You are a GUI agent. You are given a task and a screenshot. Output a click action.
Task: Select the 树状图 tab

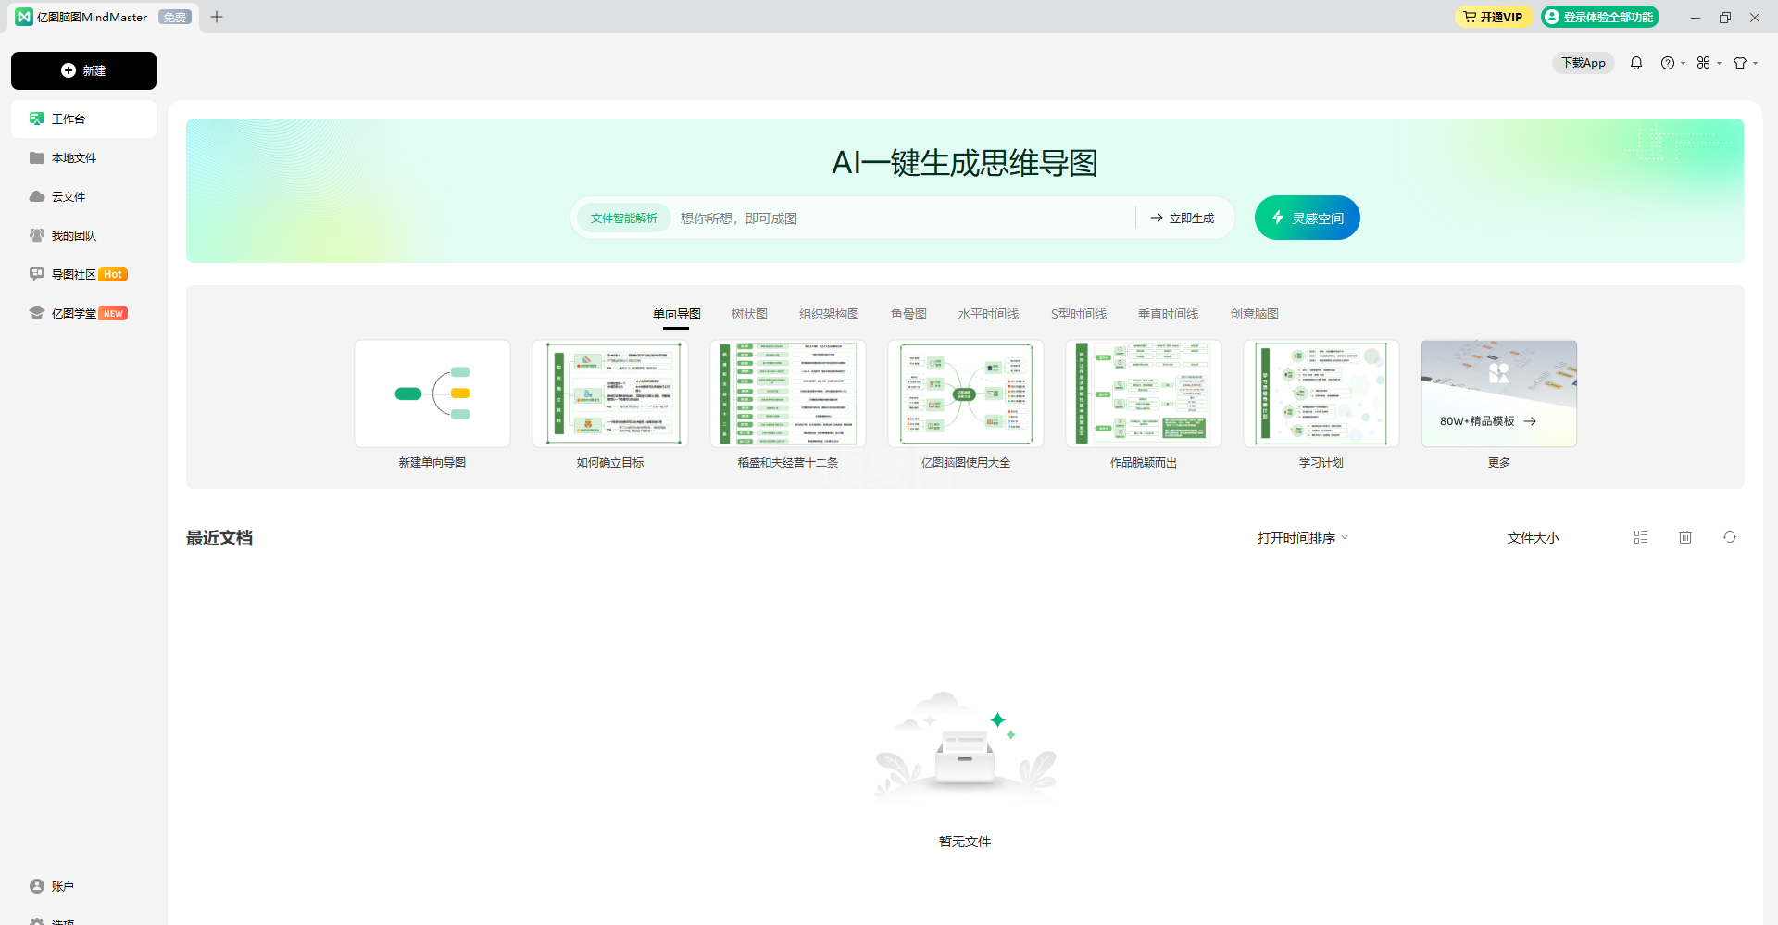749,315
